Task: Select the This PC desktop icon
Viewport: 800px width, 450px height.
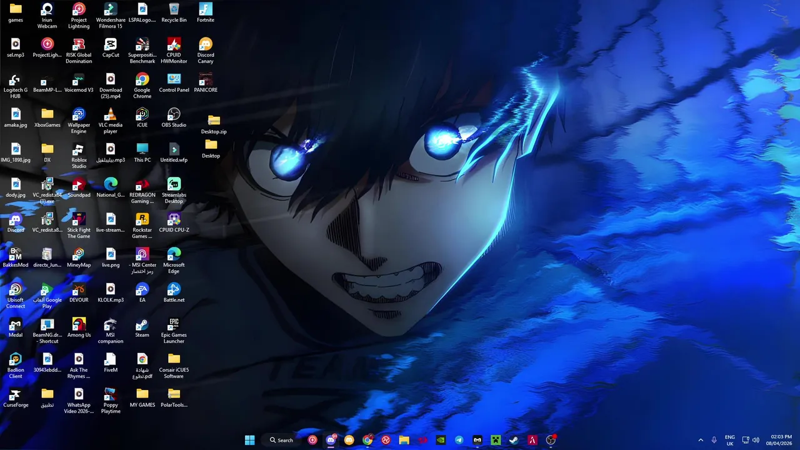Action: click(x=142, y=153)
